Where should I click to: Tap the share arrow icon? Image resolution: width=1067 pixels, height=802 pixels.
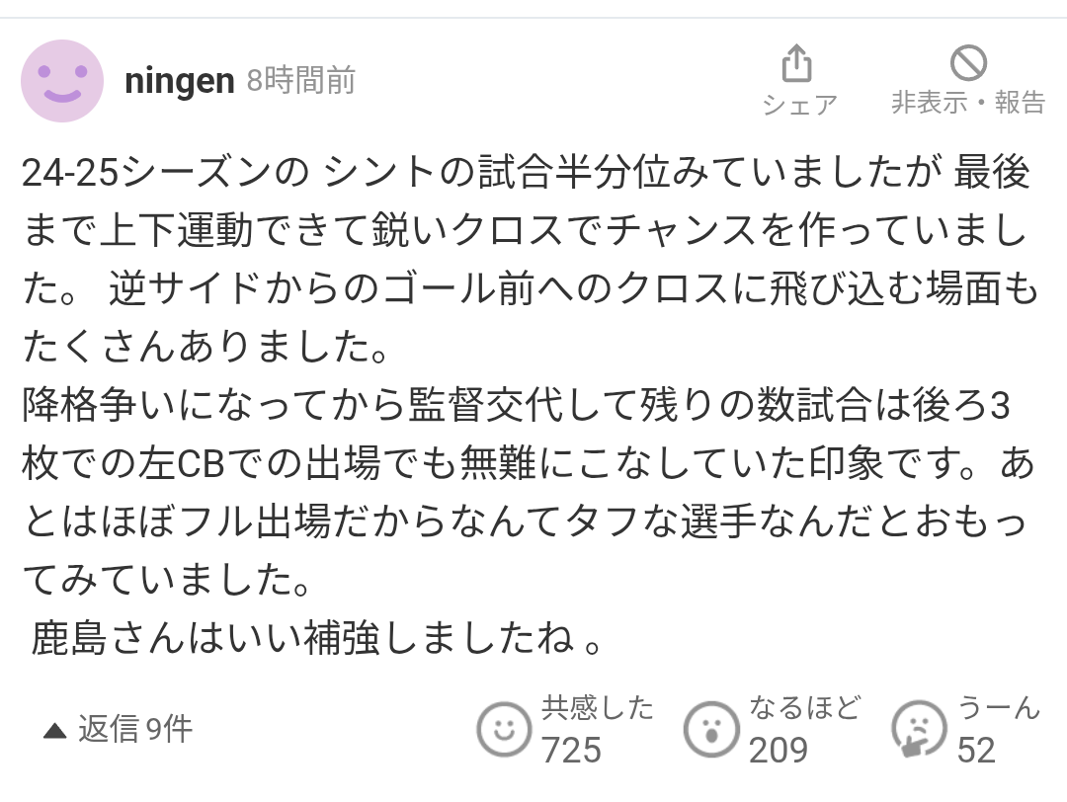point(797,63)
